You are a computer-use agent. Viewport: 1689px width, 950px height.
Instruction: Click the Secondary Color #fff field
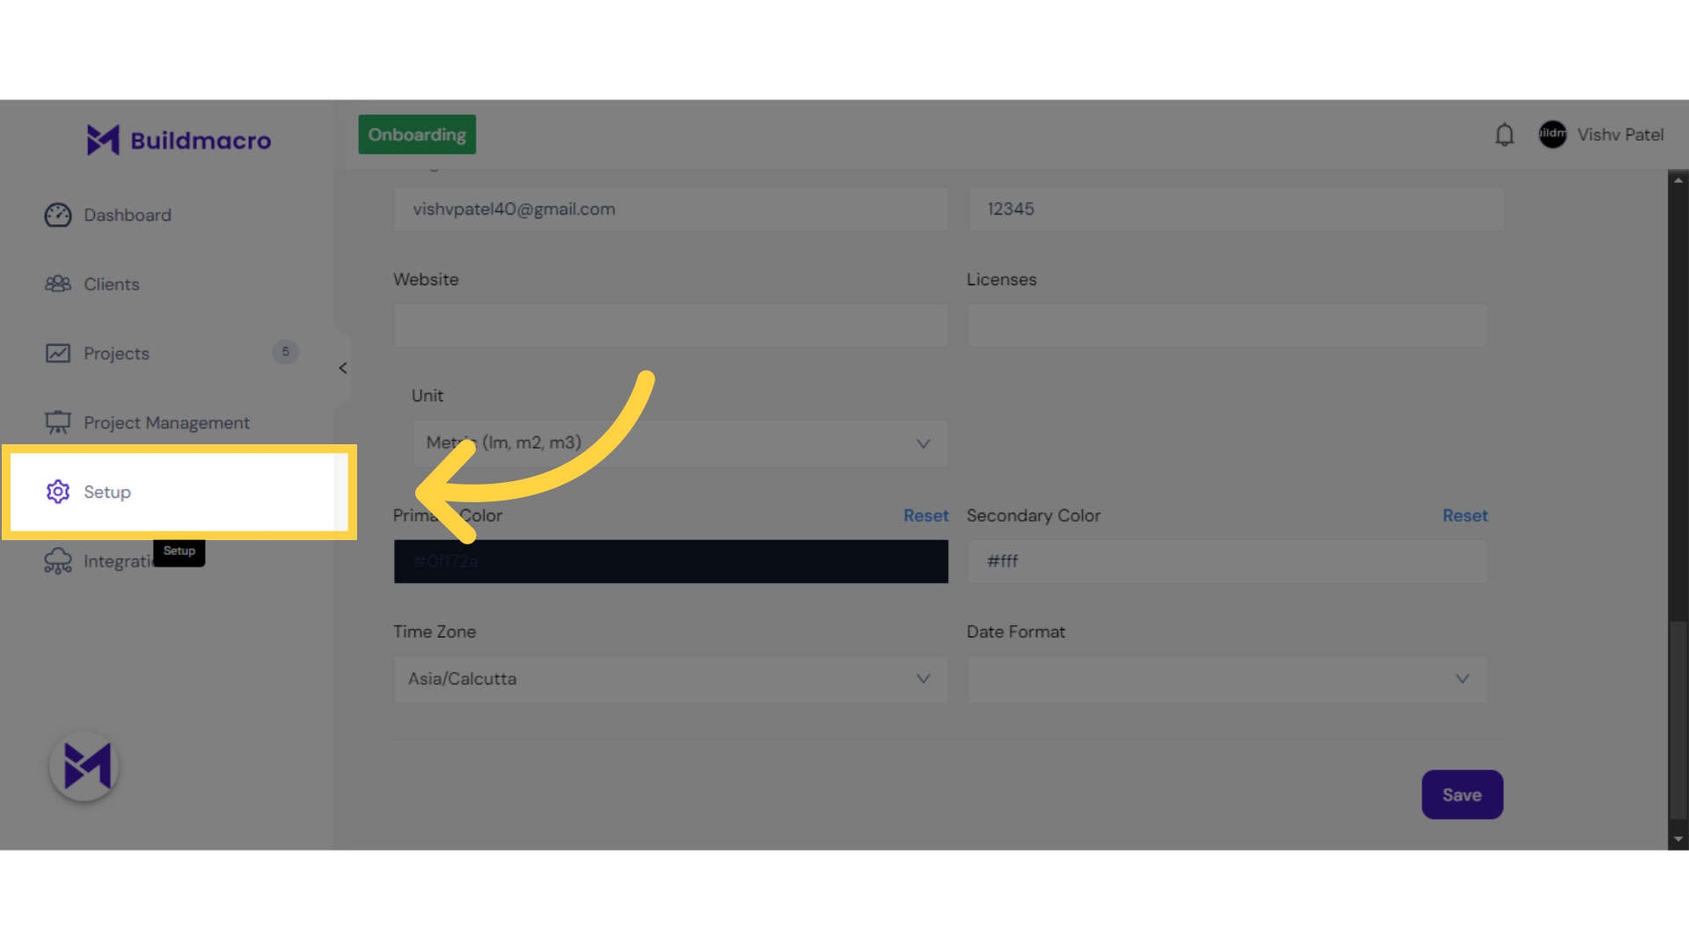click(x=1227, y=561)
